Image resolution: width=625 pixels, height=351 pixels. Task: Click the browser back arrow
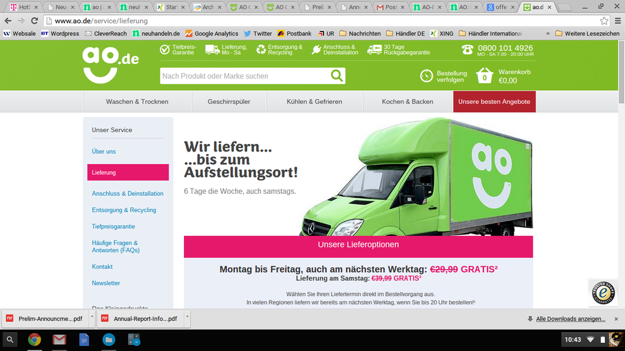click(x=8, y=21)
